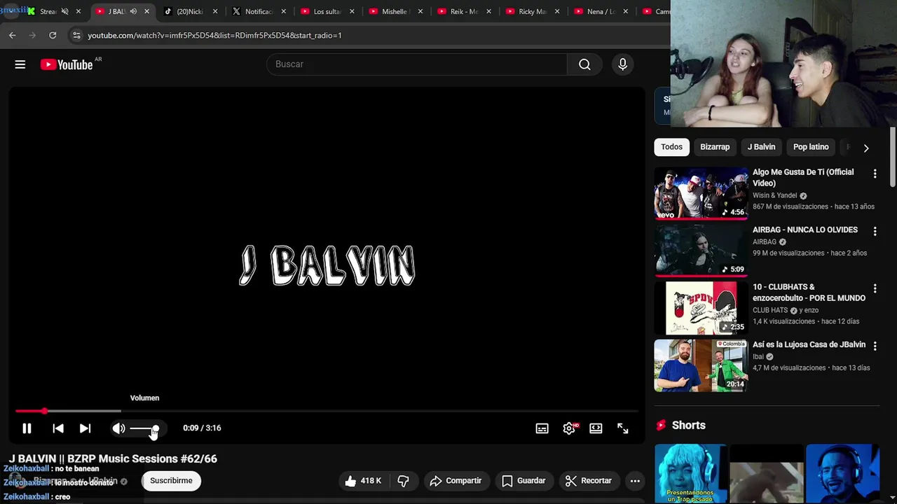Seek on the red video progress bar

[x=327, y=411]
